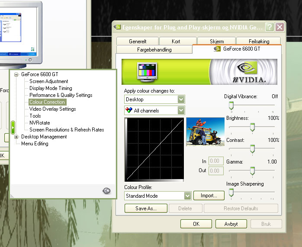The width and height of the screenshot is (302, 247).
Task: Select the Tools tree item
Action: 35,116
